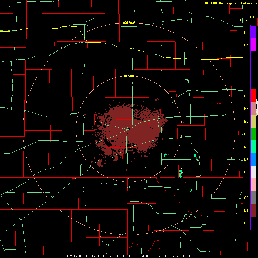Viewport: 258px width, 258px height.
Task: Click the UK legend label
Action: point(246,45)
